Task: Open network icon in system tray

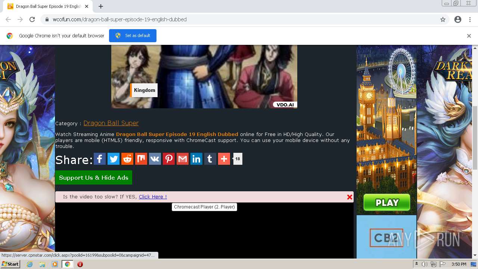Action: click(x=434, y=264)
